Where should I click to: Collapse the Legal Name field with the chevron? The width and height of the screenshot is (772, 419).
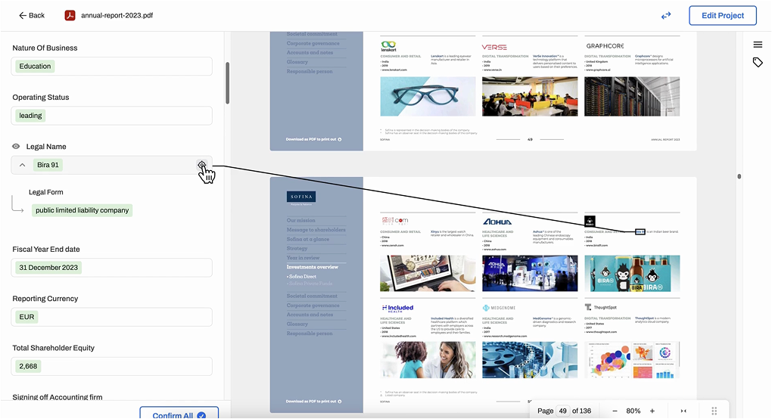tap(22, 165)
